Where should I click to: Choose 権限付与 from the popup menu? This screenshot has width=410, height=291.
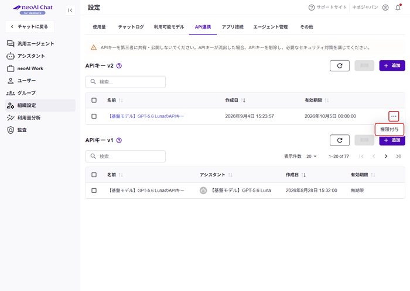(389, 129)
